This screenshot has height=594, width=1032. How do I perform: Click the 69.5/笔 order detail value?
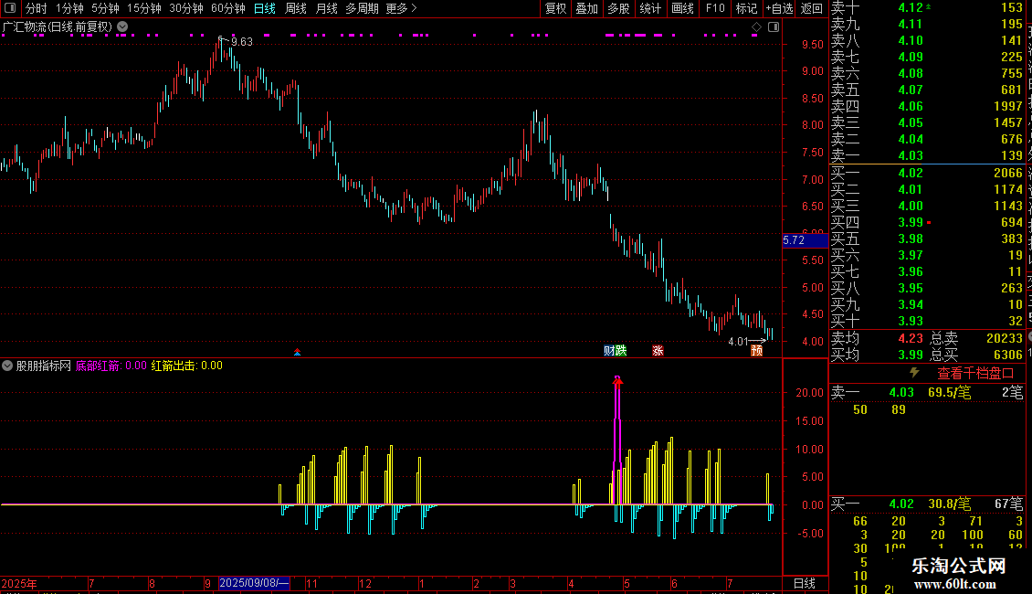point(949,392)
